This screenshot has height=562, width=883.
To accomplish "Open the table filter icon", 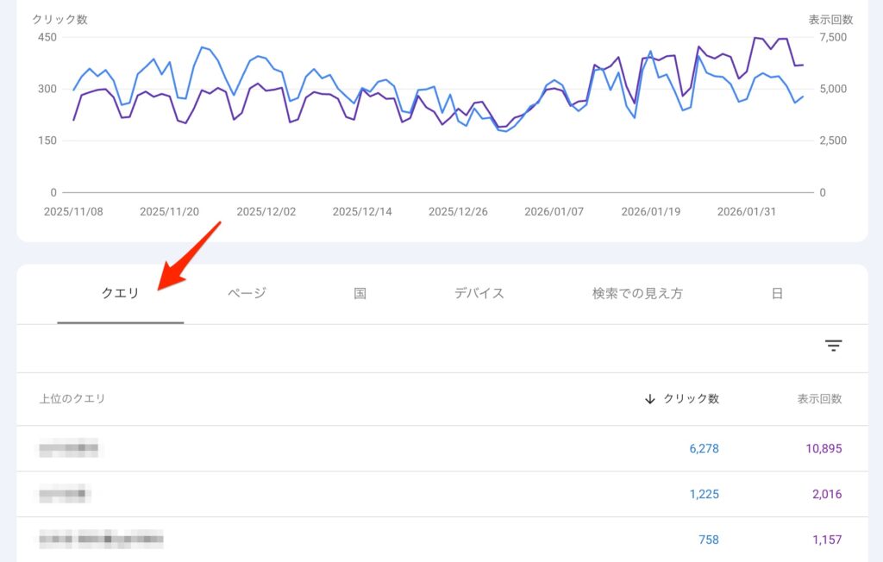I will coord(833,346).
